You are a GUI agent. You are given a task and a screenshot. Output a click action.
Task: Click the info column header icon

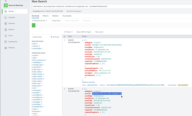tap(64, 36)
